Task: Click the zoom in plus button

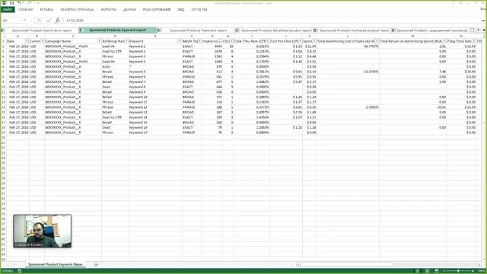Action: tap(473, 271)
